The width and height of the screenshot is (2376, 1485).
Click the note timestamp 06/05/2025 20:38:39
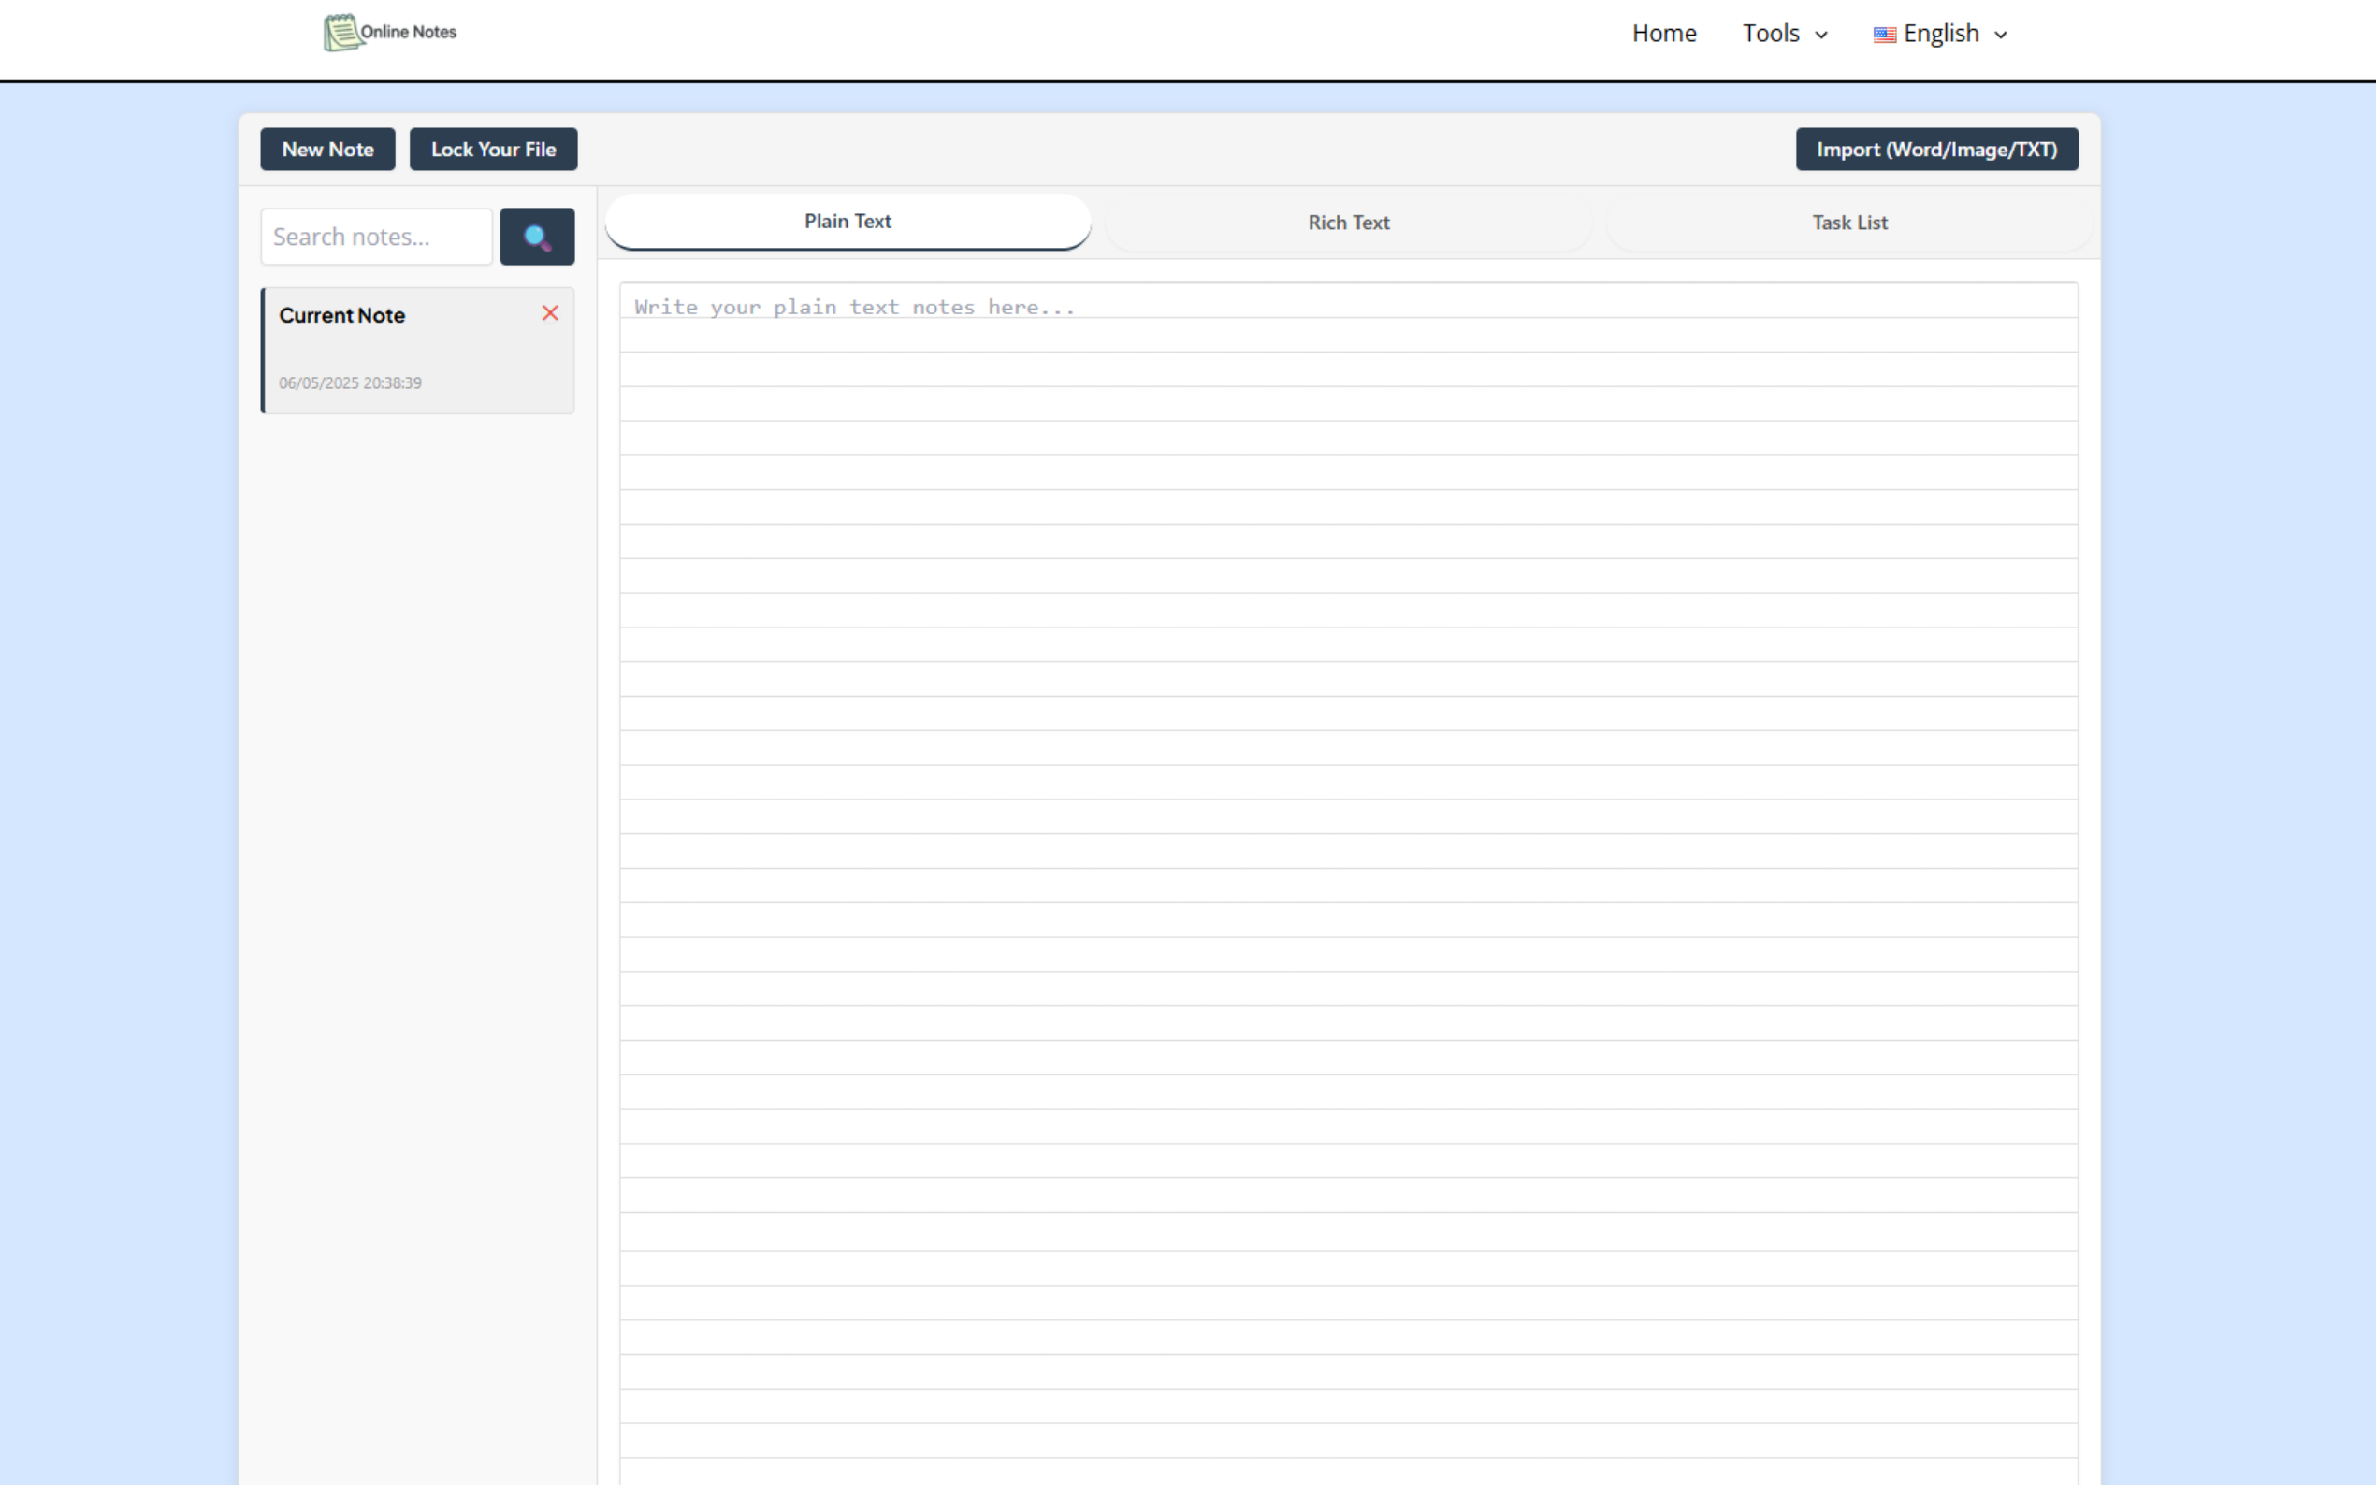(x=350, y=383)
